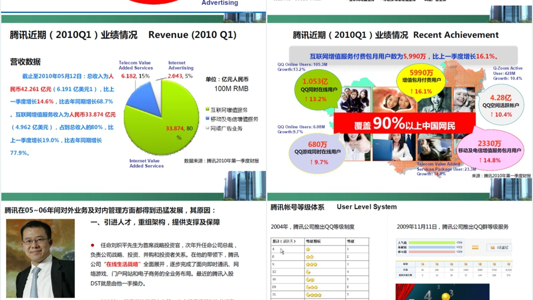Click the 4.28亿 QQ空间活跃帐户 bubble
Viewport: 533px width, 300px height.
tap(501, 106)
